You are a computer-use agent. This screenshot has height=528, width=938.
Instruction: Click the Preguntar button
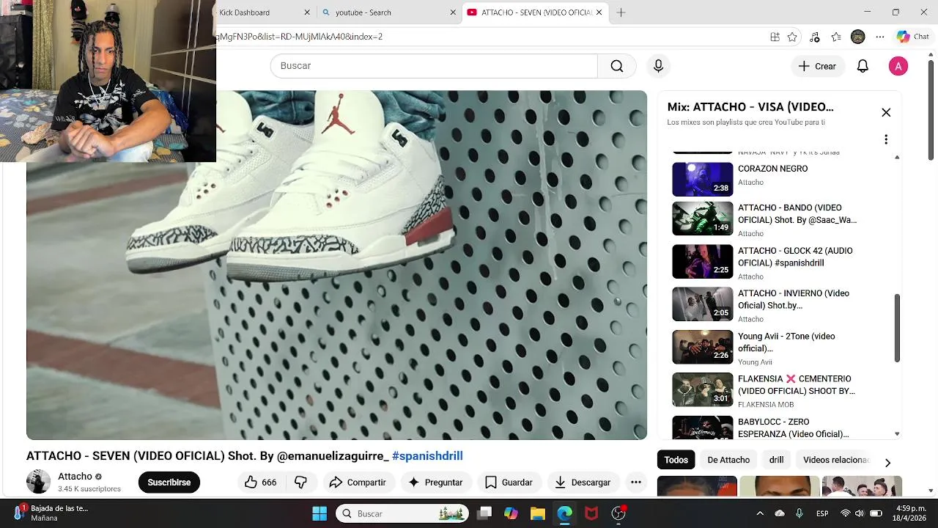click(x=435, y=482)
